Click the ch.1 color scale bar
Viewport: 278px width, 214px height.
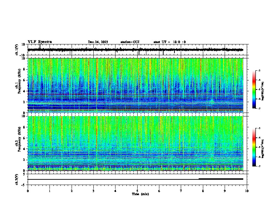(254, 90)
